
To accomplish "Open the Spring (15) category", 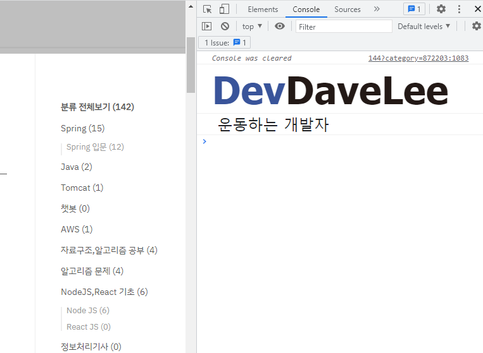I will coord(82,128).
